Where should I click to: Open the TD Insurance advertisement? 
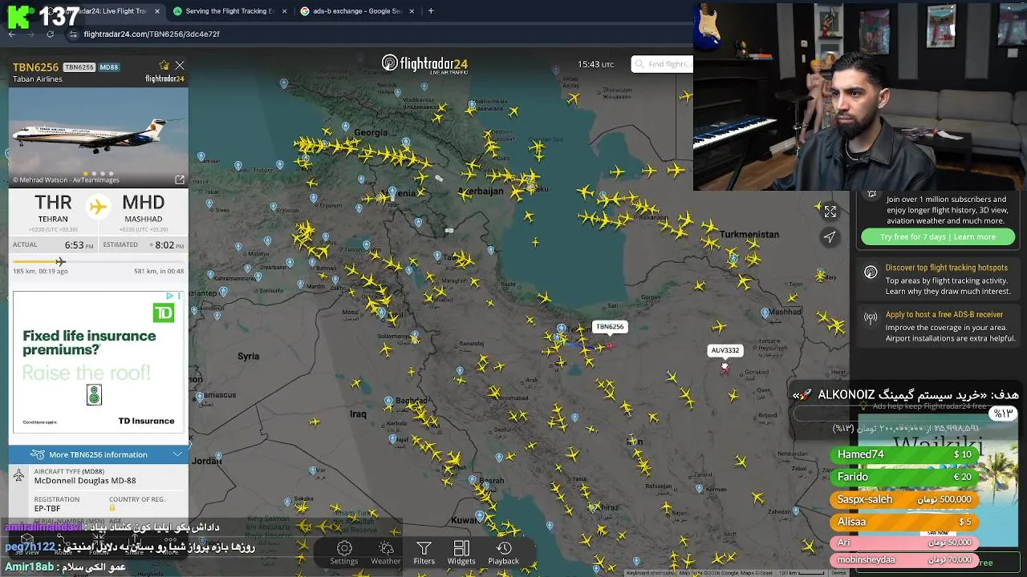pyautogui.click(x=98, y=362)
